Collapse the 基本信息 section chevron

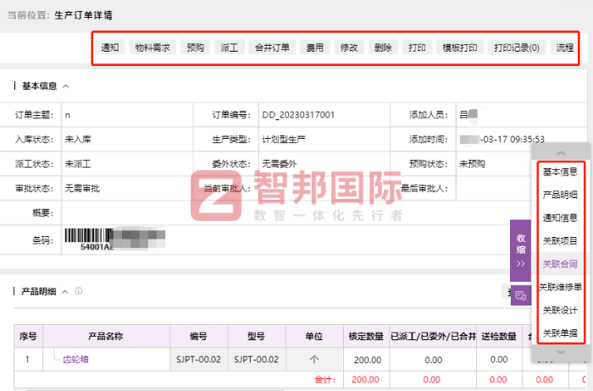(x=66, y=86)
